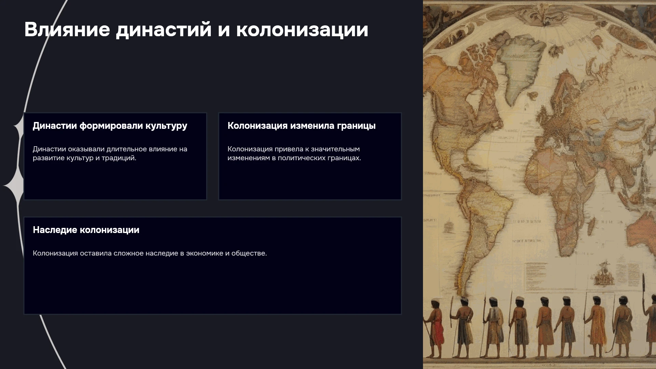Click the empty area of the Наследие колонизации card

coord(213,287)
